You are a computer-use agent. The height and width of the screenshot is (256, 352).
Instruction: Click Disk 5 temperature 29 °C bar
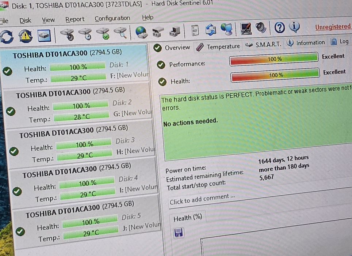(91, 233)
